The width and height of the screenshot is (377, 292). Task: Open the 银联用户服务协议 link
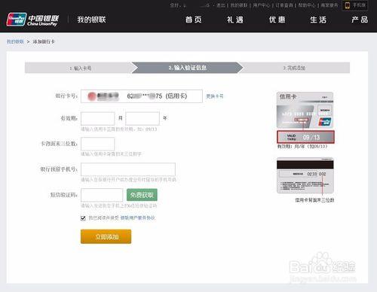pos(138,217)
